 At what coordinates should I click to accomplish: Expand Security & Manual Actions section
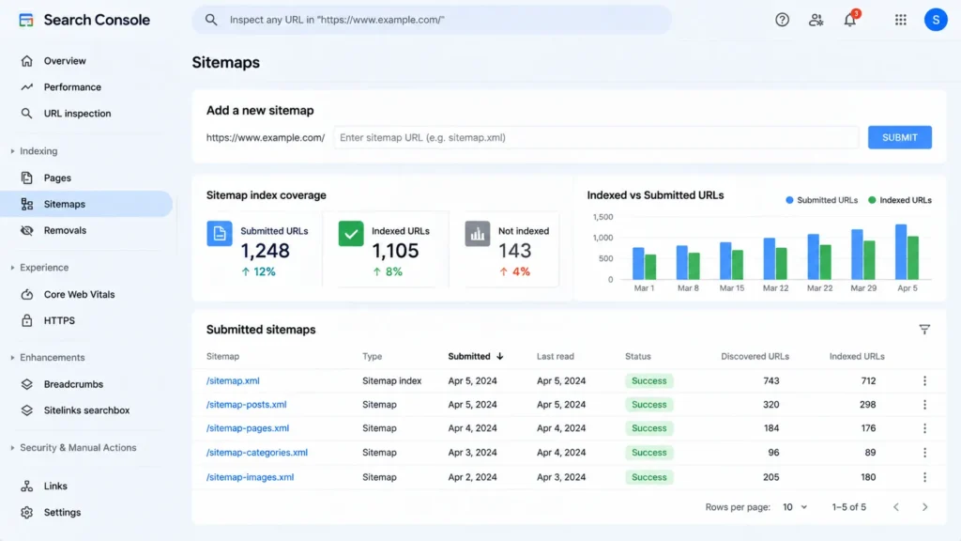pos(12,448)
